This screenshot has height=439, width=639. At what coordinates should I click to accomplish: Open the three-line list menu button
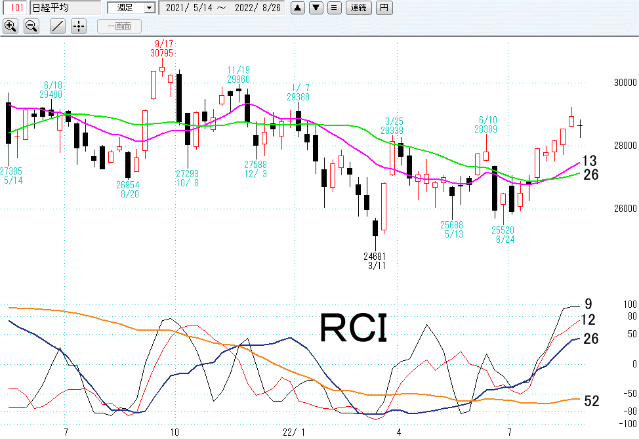(334, 8)
